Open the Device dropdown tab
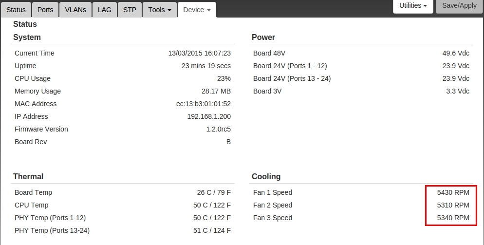 (x=197, y=10)
